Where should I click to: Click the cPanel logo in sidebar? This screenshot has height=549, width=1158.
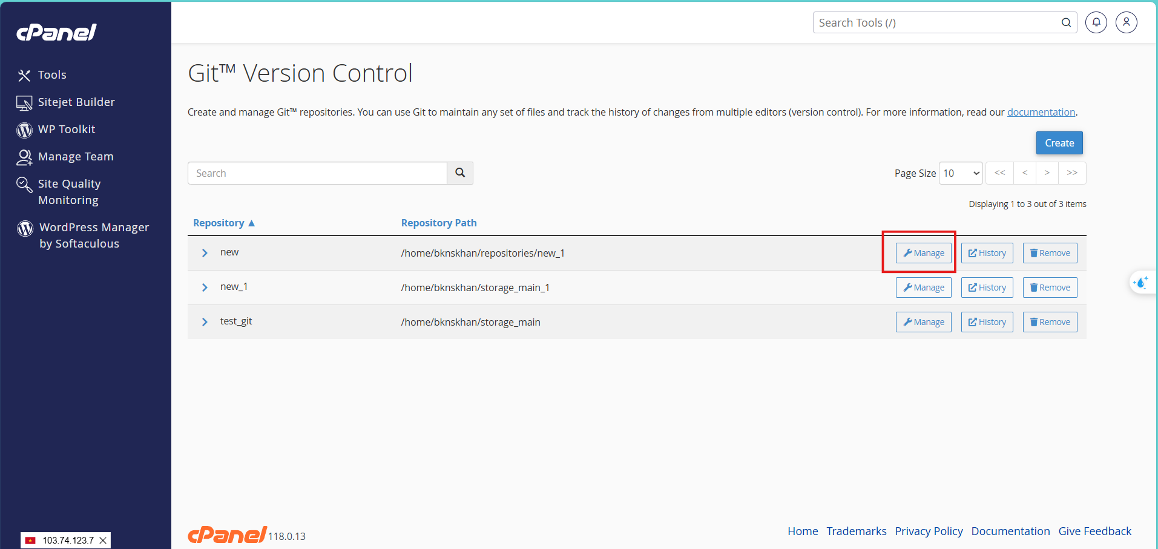(56, 32)
